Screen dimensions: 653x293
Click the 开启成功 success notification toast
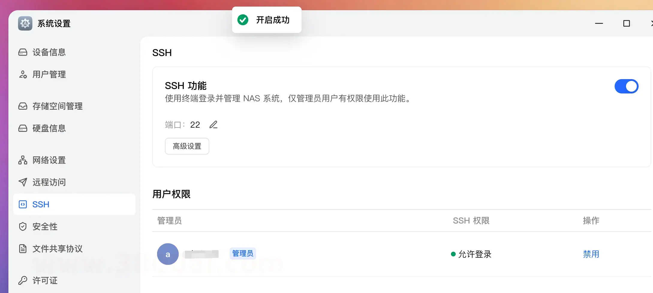267,20
